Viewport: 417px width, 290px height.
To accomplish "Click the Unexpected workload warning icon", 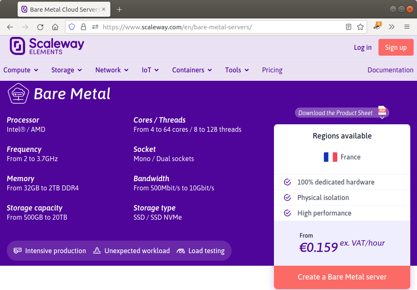I will 97,251.
